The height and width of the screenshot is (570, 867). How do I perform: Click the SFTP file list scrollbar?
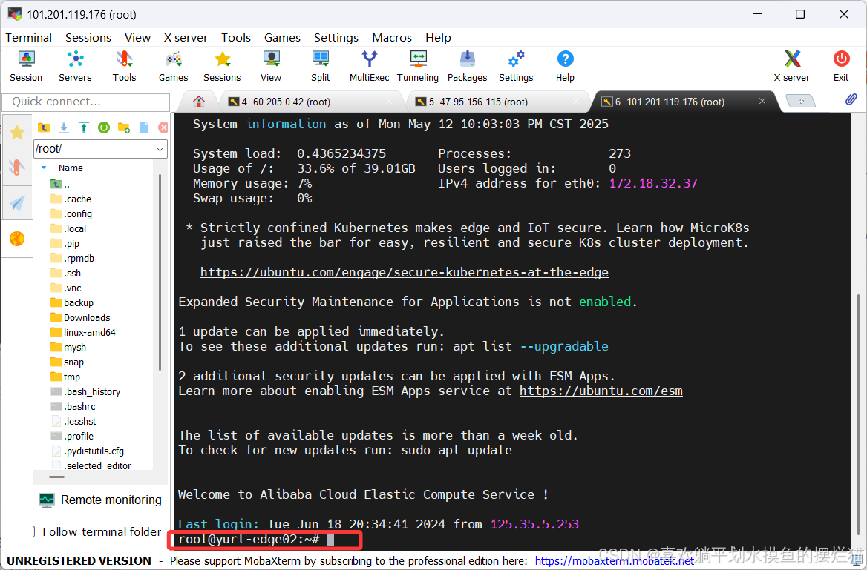click(160, 272)
